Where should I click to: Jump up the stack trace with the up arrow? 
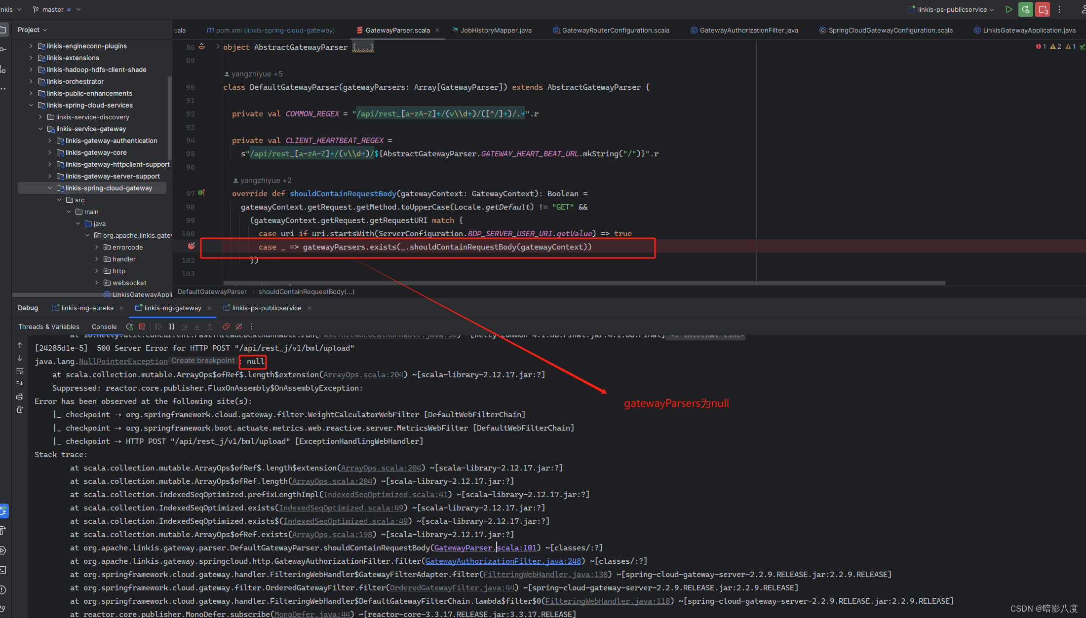[x=20, y=345]
